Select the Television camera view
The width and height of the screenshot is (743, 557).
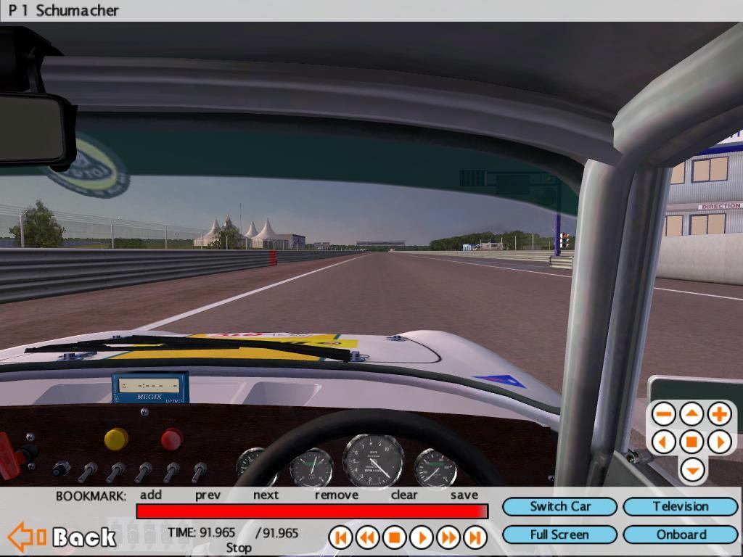click(681, 506)
